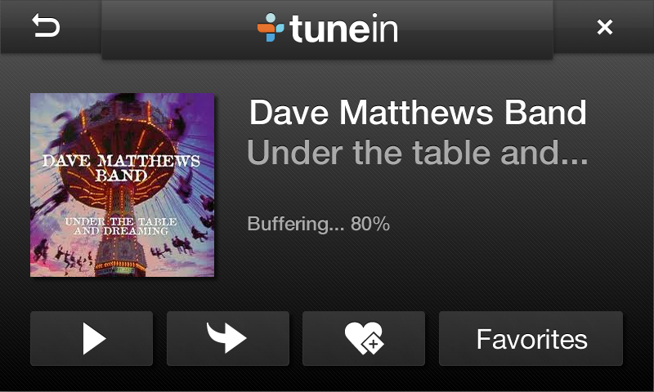The width and height of the screenshot is (654, 392).
Task: Click the 'Under the Table and Dreaming' cover caption
Action: coord(121,226)
